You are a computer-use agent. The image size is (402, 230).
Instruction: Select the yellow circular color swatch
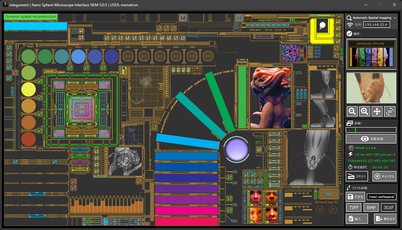pyautogui.click(x=28, y=89)
